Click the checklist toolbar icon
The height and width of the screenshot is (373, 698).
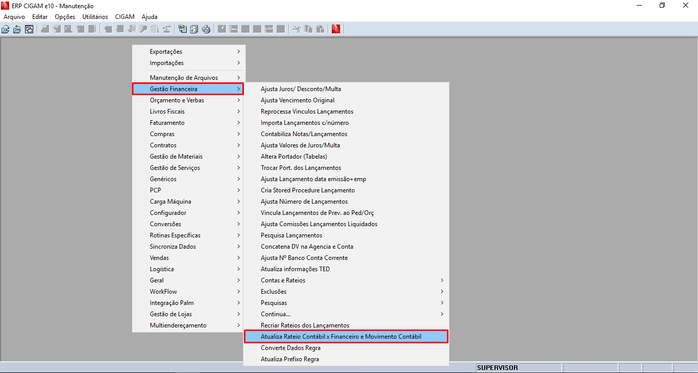tap(194, 29)
